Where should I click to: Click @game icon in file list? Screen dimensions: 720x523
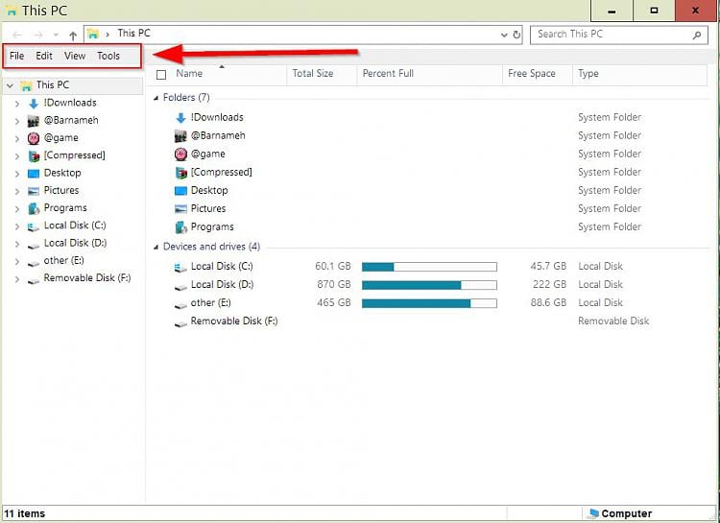(180, 155)
